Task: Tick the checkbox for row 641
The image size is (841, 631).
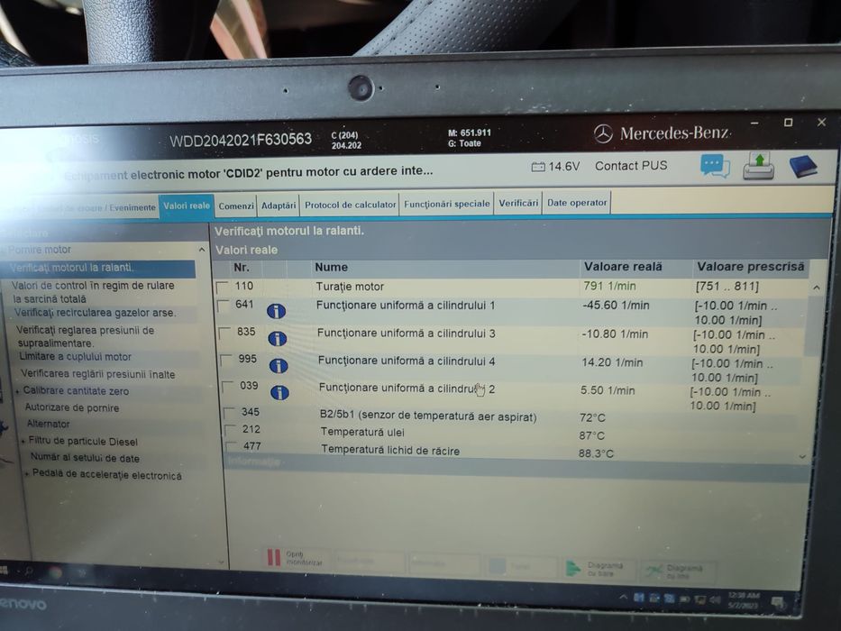Action: 224,306
